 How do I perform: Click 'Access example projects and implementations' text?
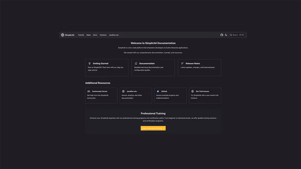pyautogui.click(x=167, y=97)
